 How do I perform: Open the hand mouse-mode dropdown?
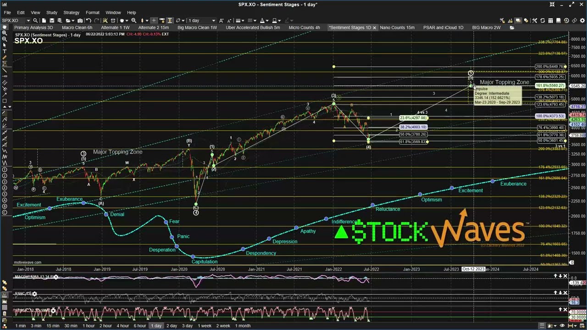[x=127, y=21]
